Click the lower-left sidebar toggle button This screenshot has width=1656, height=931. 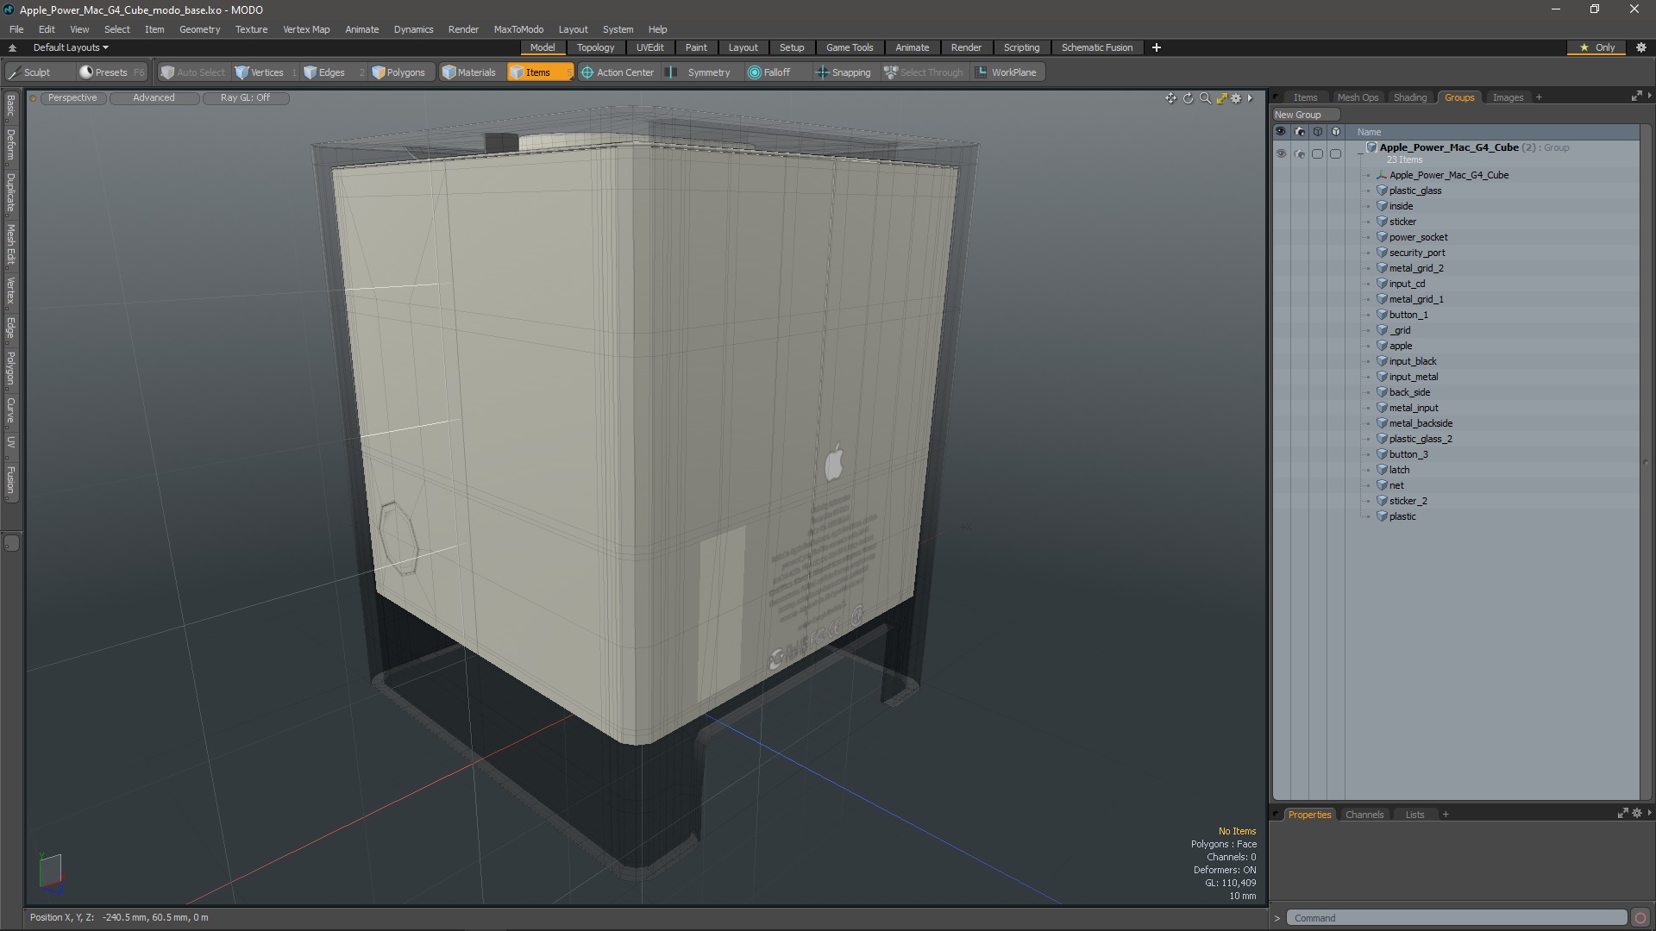pyautogui.click(x=11, y=543)
